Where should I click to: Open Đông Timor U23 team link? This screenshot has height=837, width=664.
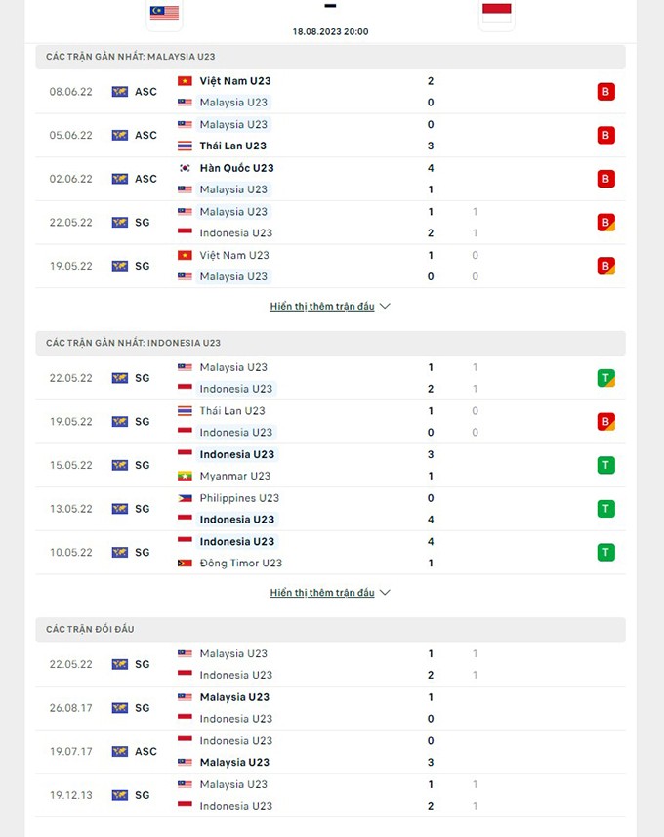coord(240,563)
